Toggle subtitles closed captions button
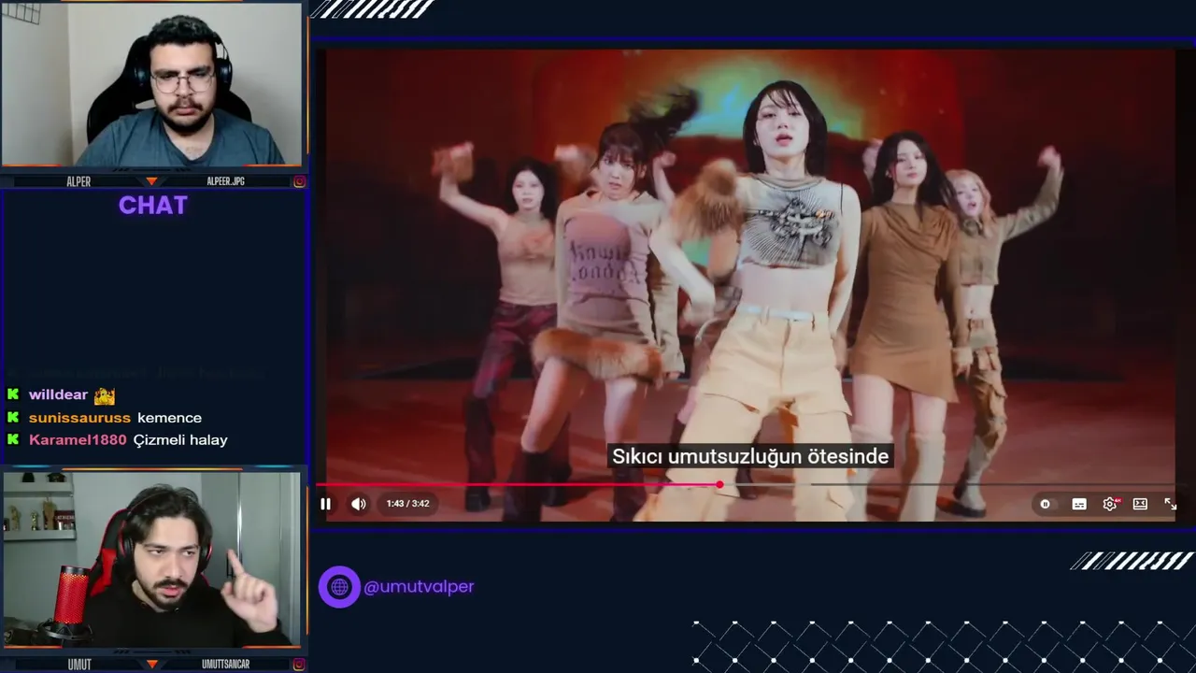The width and height of the screenshot is (1196, 673). point(1079,504)
